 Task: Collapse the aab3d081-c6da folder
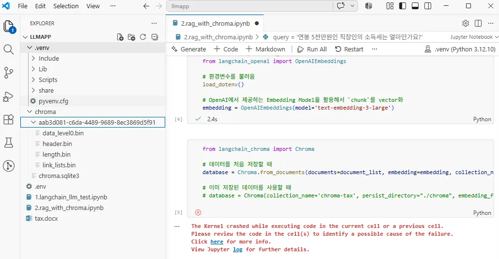[33, 122]
